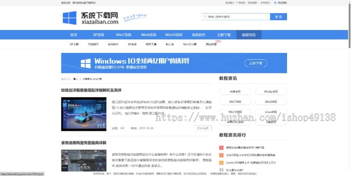Open the 装机软件 nav menu item
The image size is (351, 176).
pos(199,35)
